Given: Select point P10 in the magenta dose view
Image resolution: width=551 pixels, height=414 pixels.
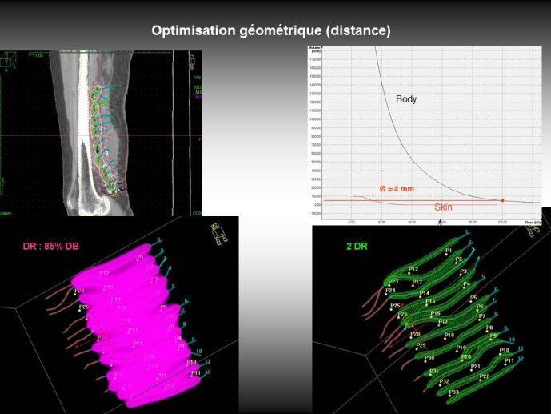Looking at the screenshot, I should coord(191,362).
